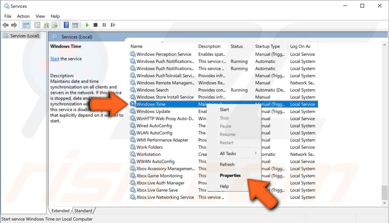Select the WMI Performance Adapter row
This screenshot has height=223, width=389.
[x=223, y=140]
